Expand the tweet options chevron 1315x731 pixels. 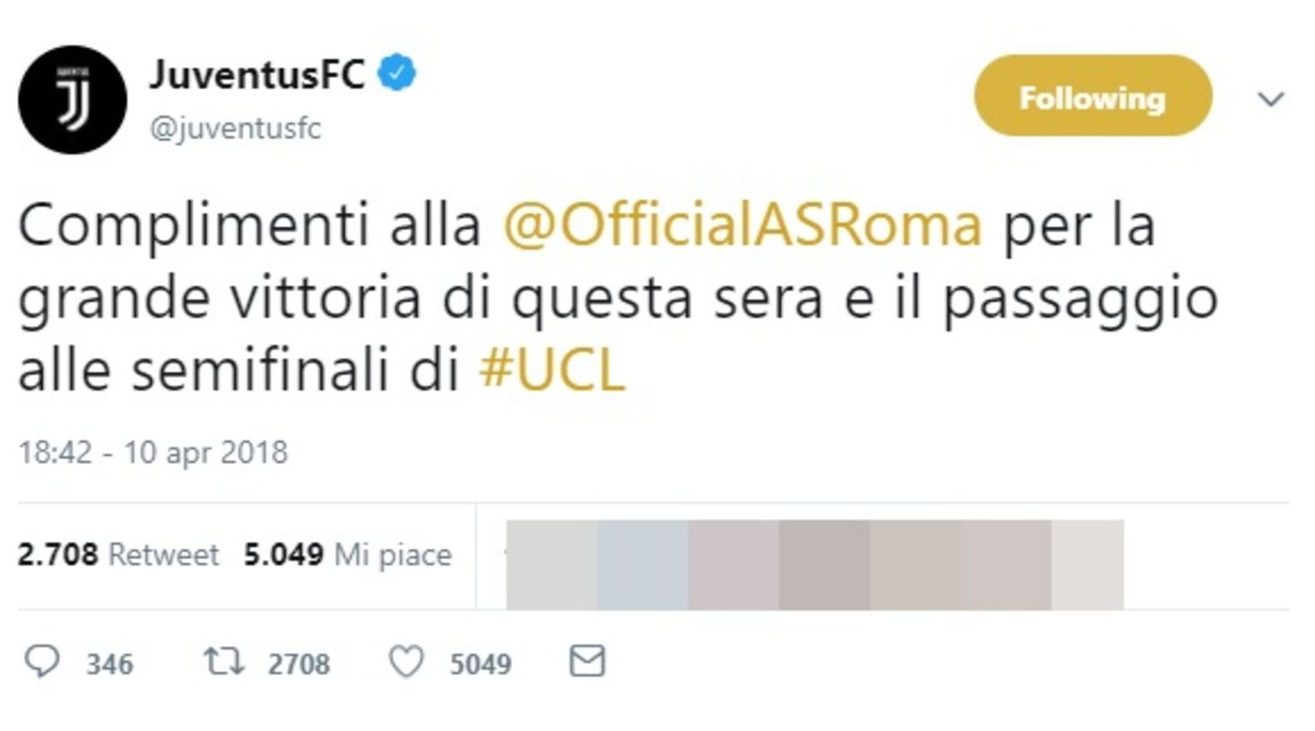[1270, 99]
